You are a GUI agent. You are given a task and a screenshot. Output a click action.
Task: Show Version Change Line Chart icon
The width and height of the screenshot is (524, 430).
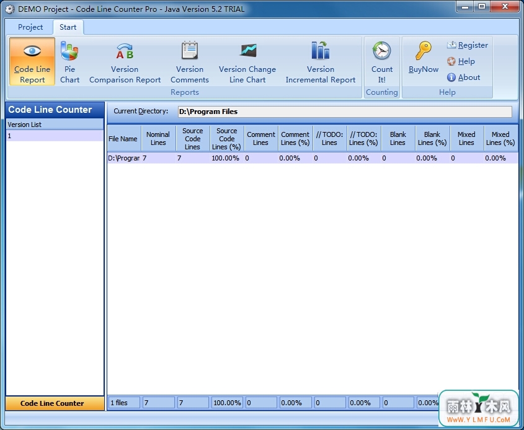[248, 51]
